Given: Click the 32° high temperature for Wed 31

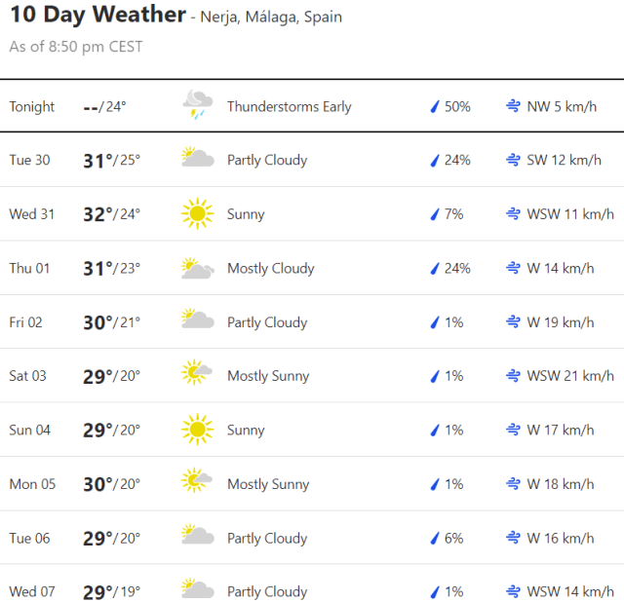Looking at the screenshot, I should pos(97,214).
